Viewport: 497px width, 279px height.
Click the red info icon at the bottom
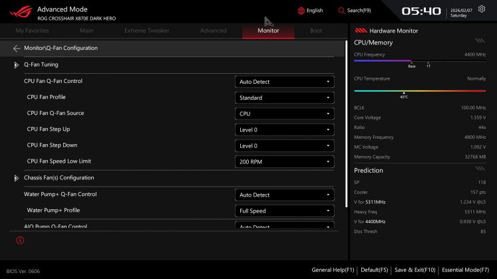tap(20, 240)
